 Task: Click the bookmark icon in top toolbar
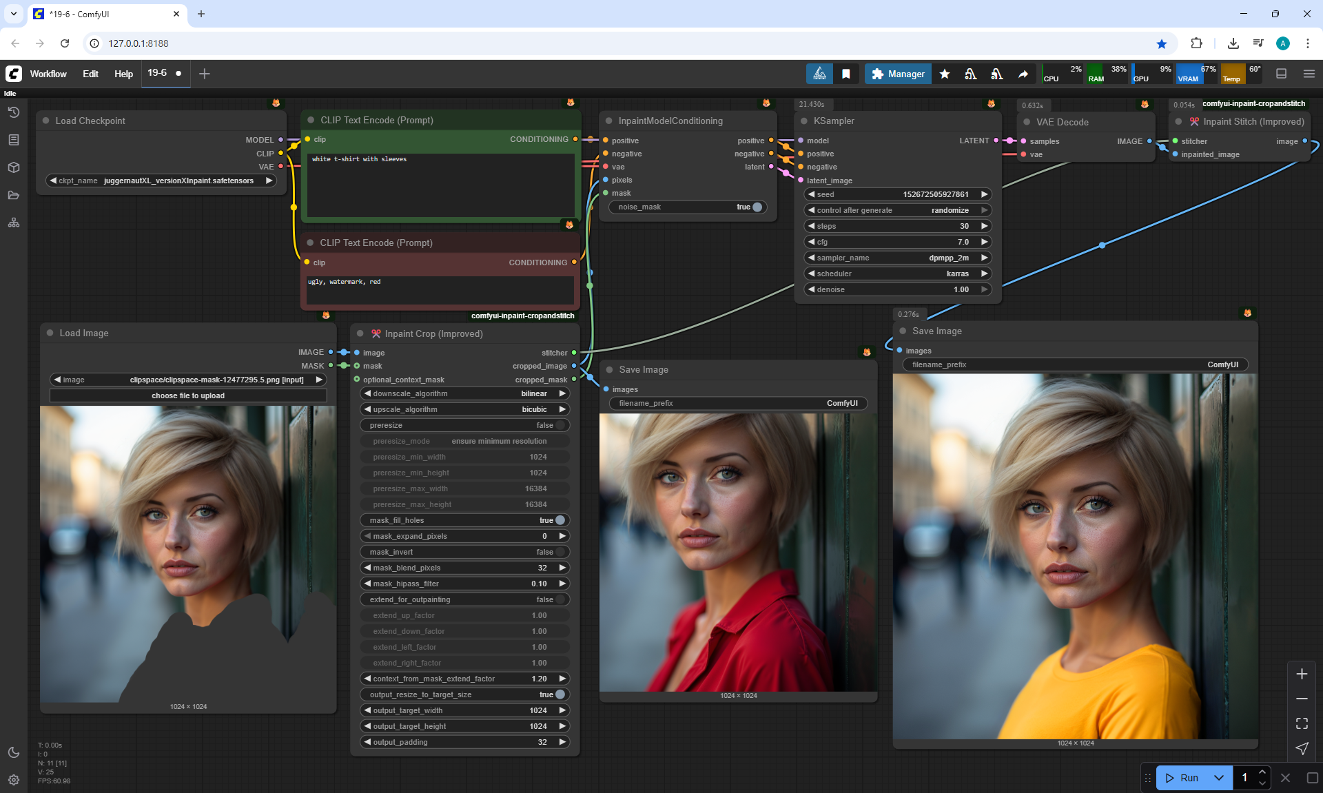click(x=846, y=74)
